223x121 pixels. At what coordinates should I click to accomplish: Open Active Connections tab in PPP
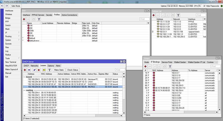click(69, 15)
